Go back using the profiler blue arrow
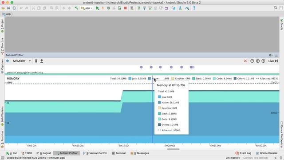Screen dimensions: 284x160 (x=8, y=61)
